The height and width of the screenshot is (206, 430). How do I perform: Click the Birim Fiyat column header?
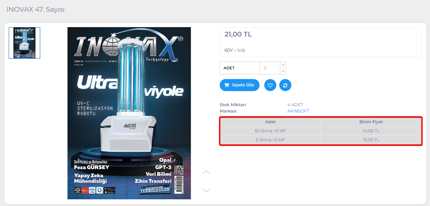371,122
